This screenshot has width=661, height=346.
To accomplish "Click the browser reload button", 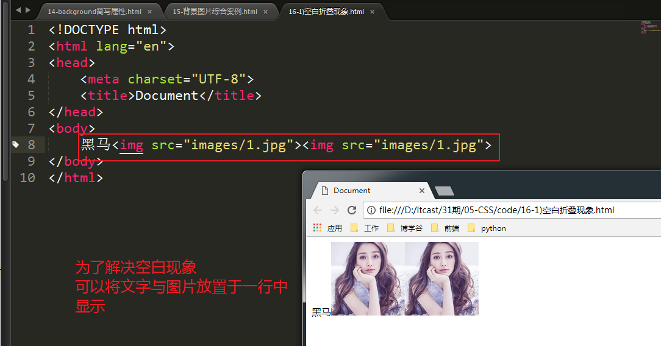I will (x=352, y=210).
